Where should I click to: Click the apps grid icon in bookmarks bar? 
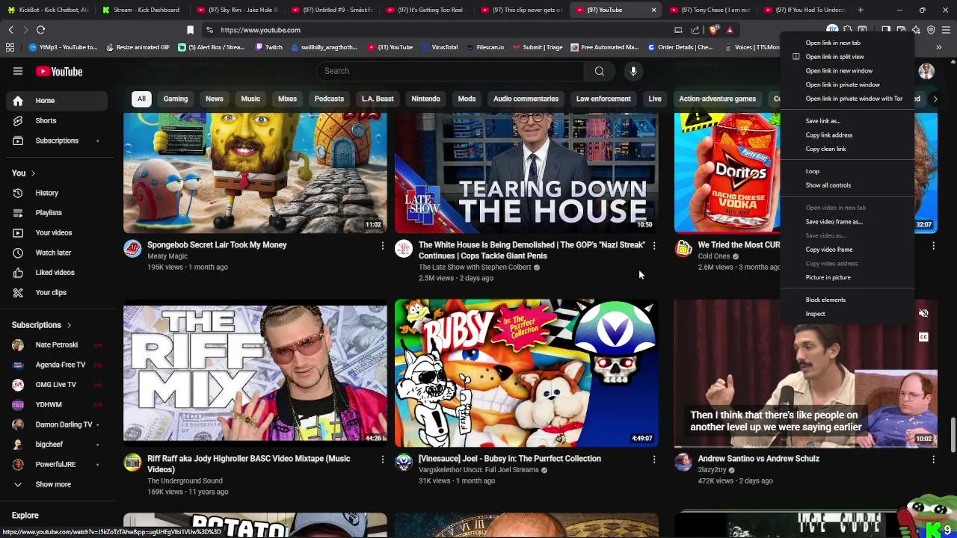(x=10, y=47)
